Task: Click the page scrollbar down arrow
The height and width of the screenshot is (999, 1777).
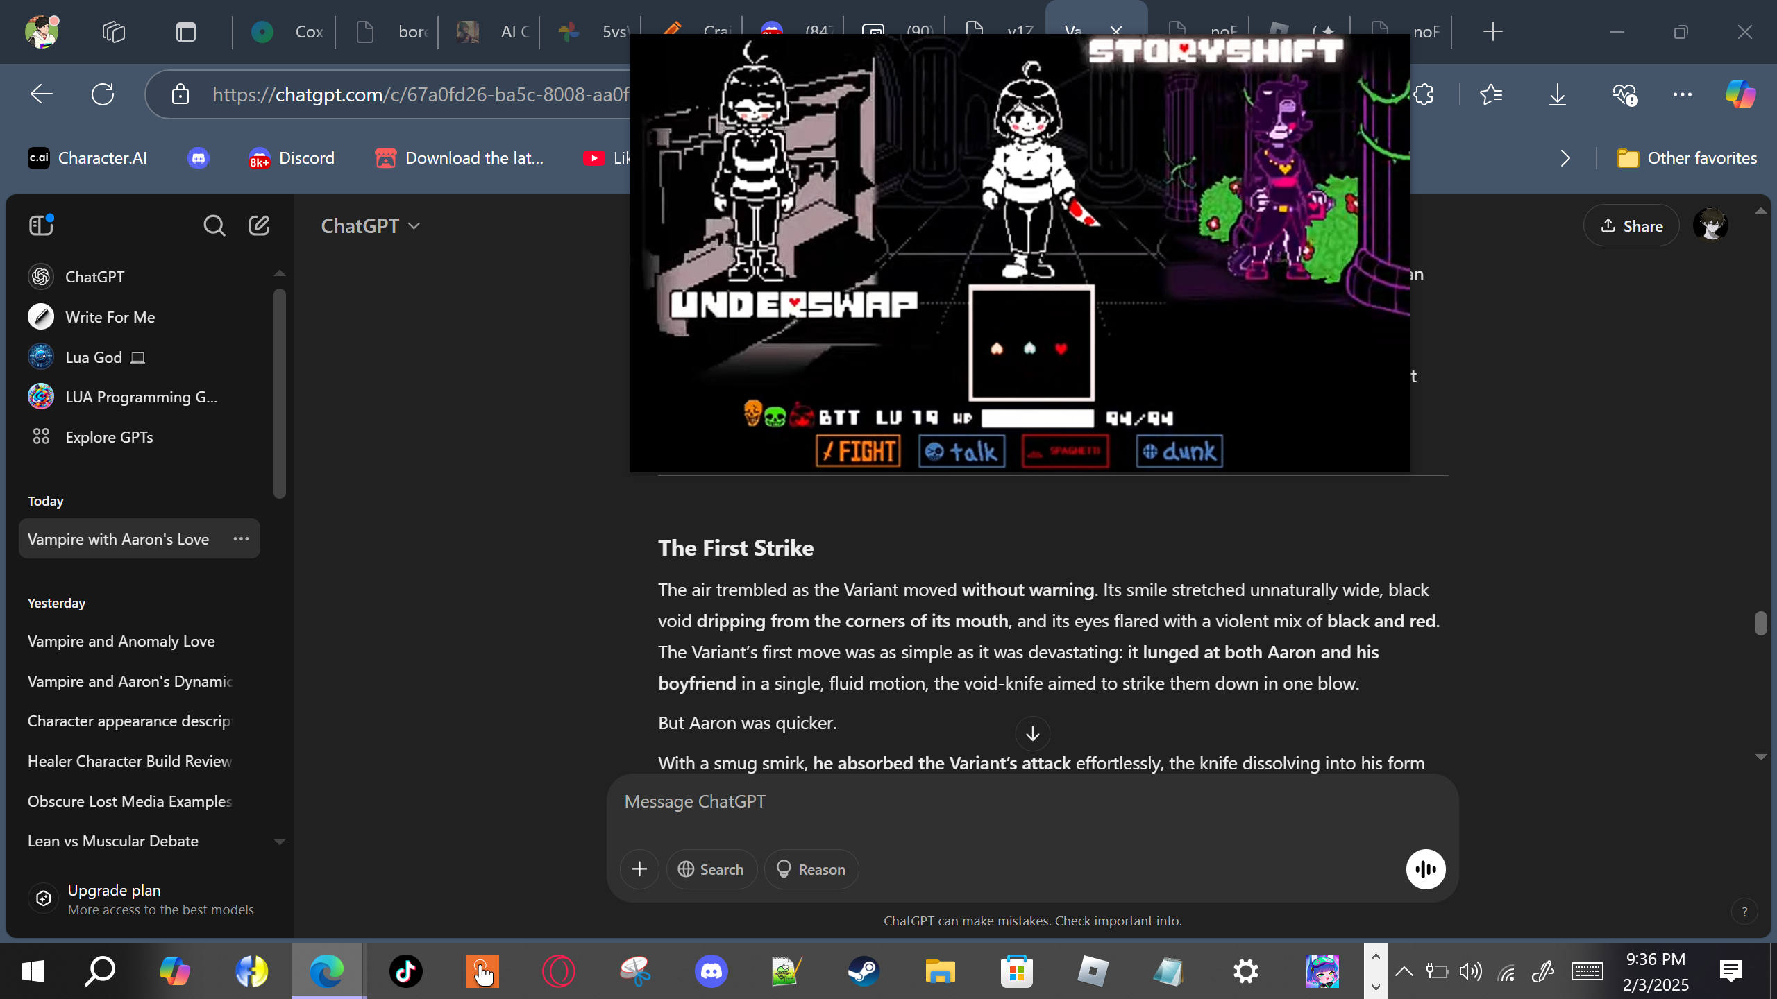Action: pyautogui.click(x=1760, y=757)
